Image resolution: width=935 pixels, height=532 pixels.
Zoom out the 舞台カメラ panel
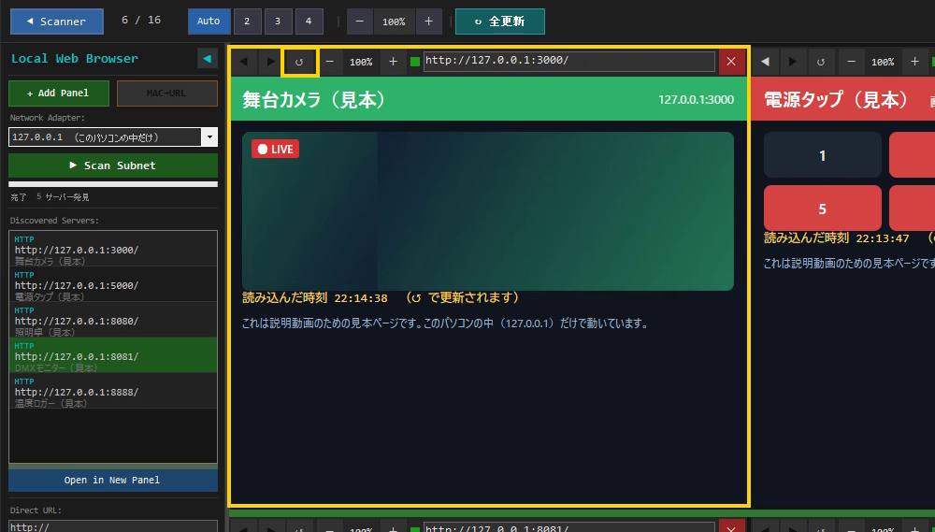[x=330, y=62]
